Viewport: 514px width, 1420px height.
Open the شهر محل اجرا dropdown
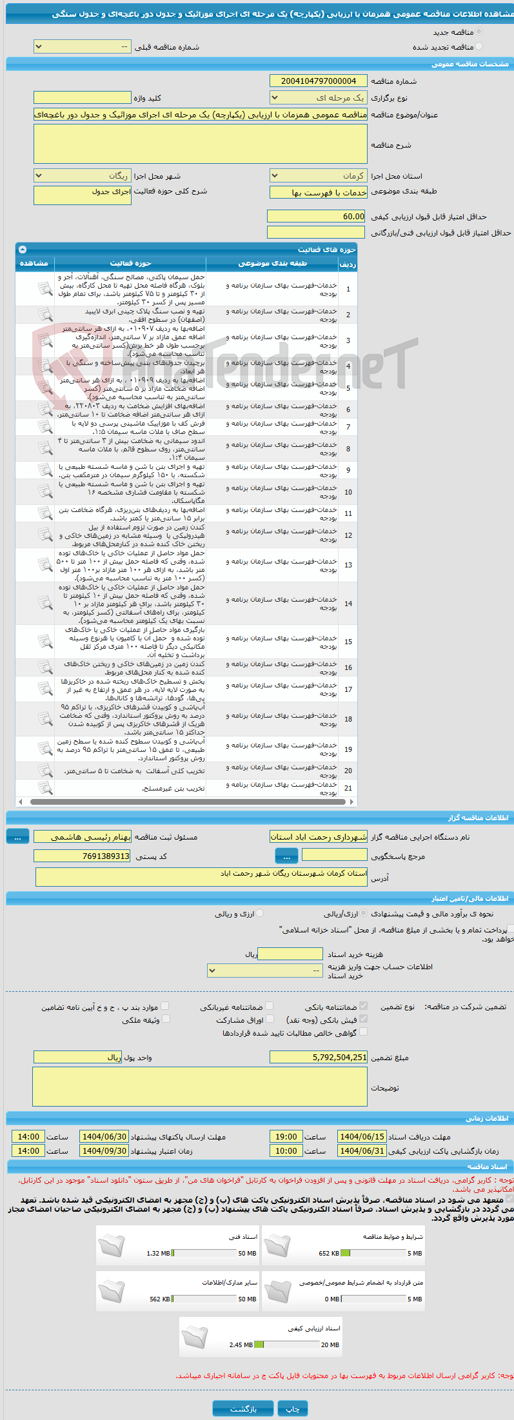(82, 176)
